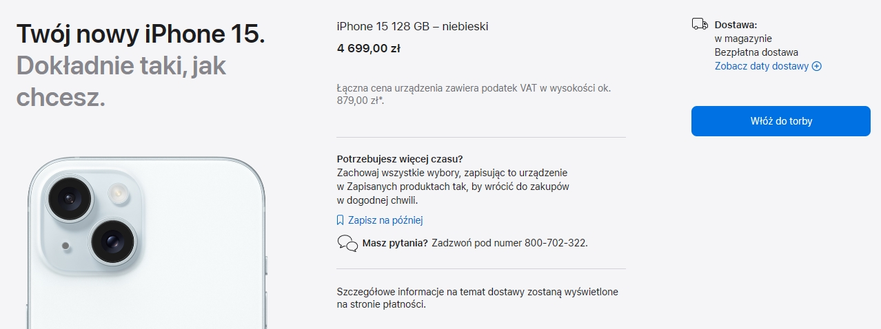This screenshot has width=881, height=329.
Task: Click the 'Twój nowy iPhone 15.' heading
Action: pos(141,34)
